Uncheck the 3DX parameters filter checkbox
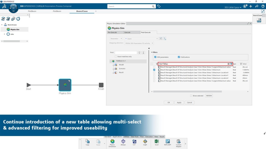Image resolution: width=266 pixels, height=149 pixels. 155,57
